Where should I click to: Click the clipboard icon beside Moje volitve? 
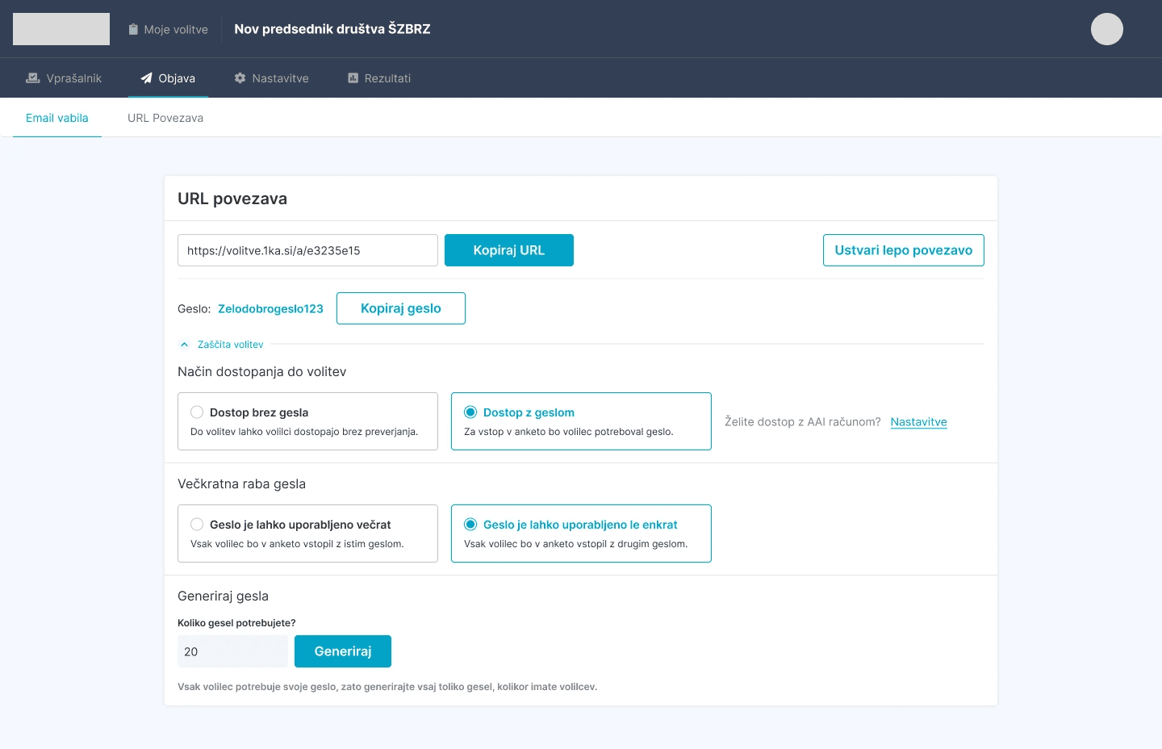click(132, 28)
